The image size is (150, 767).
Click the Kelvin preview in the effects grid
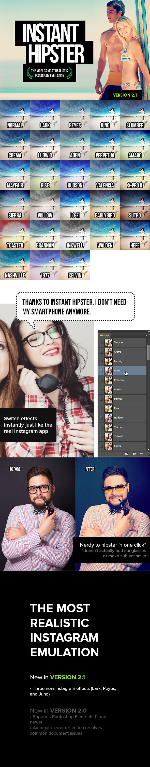[75, 265]
